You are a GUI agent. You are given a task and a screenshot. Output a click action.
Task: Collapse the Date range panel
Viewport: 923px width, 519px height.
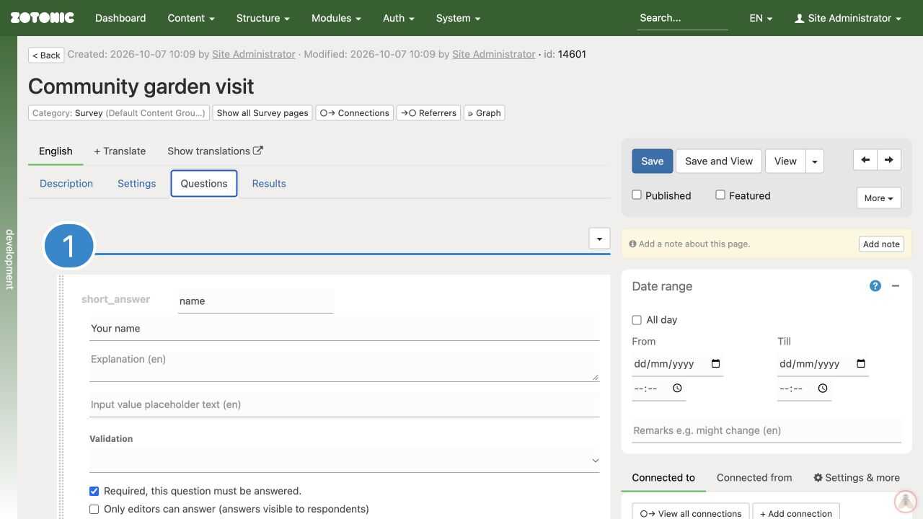[x=896, y=286]
